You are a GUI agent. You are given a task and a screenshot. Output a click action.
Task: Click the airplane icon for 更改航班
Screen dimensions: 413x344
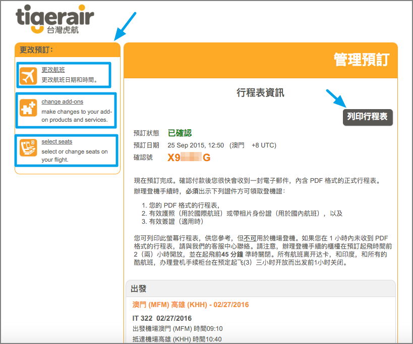pyautogui.click(x=29, y=75)
